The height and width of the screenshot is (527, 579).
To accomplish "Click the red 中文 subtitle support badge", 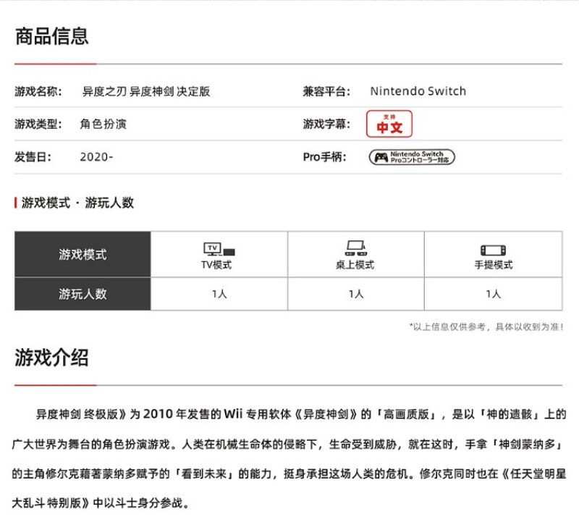I will tap(389, 124).
